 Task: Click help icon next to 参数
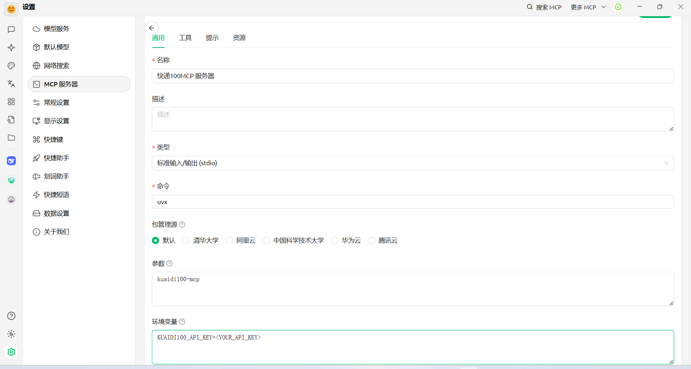tap(170, 264)
